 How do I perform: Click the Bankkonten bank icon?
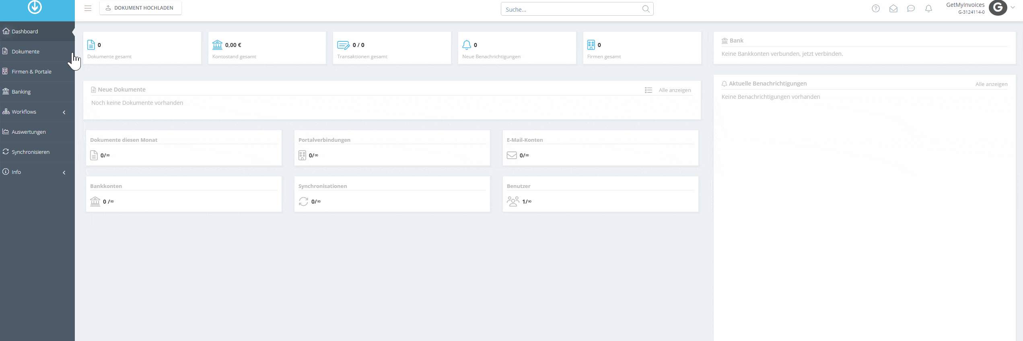point(95,201)
